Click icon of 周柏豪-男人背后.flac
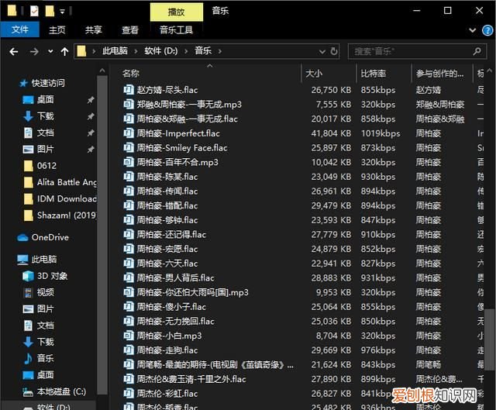The image size is (496, 410). click(x=129, y=277)
